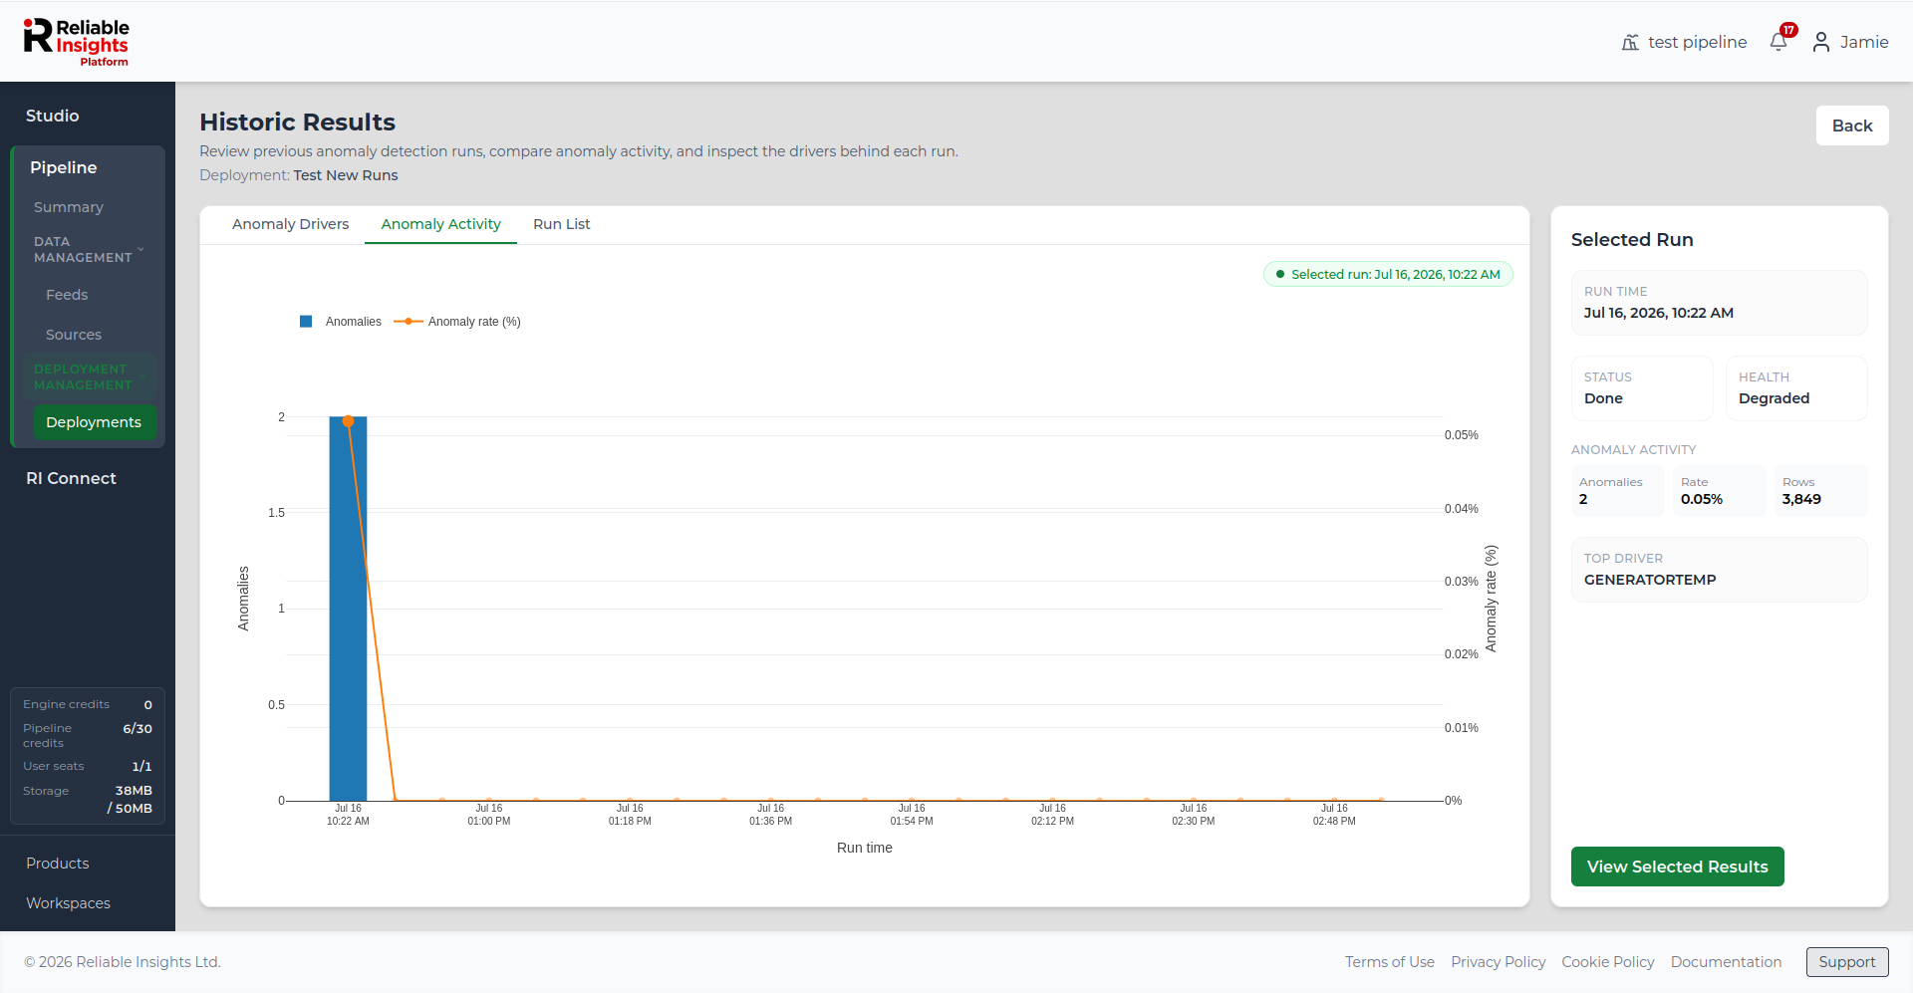Screen dimensions: 1913x993
Task: Go to the Summary page
Action: pos(69,207)
